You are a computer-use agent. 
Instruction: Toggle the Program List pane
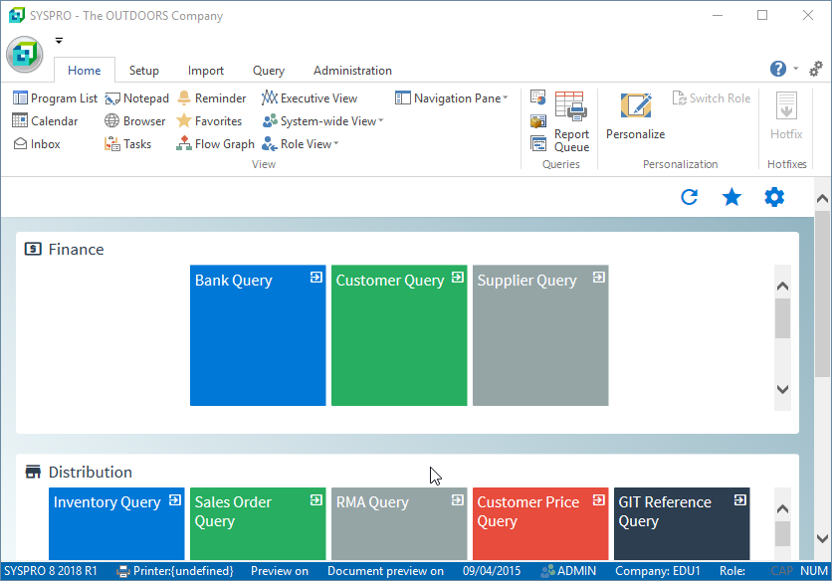[56, 98]
